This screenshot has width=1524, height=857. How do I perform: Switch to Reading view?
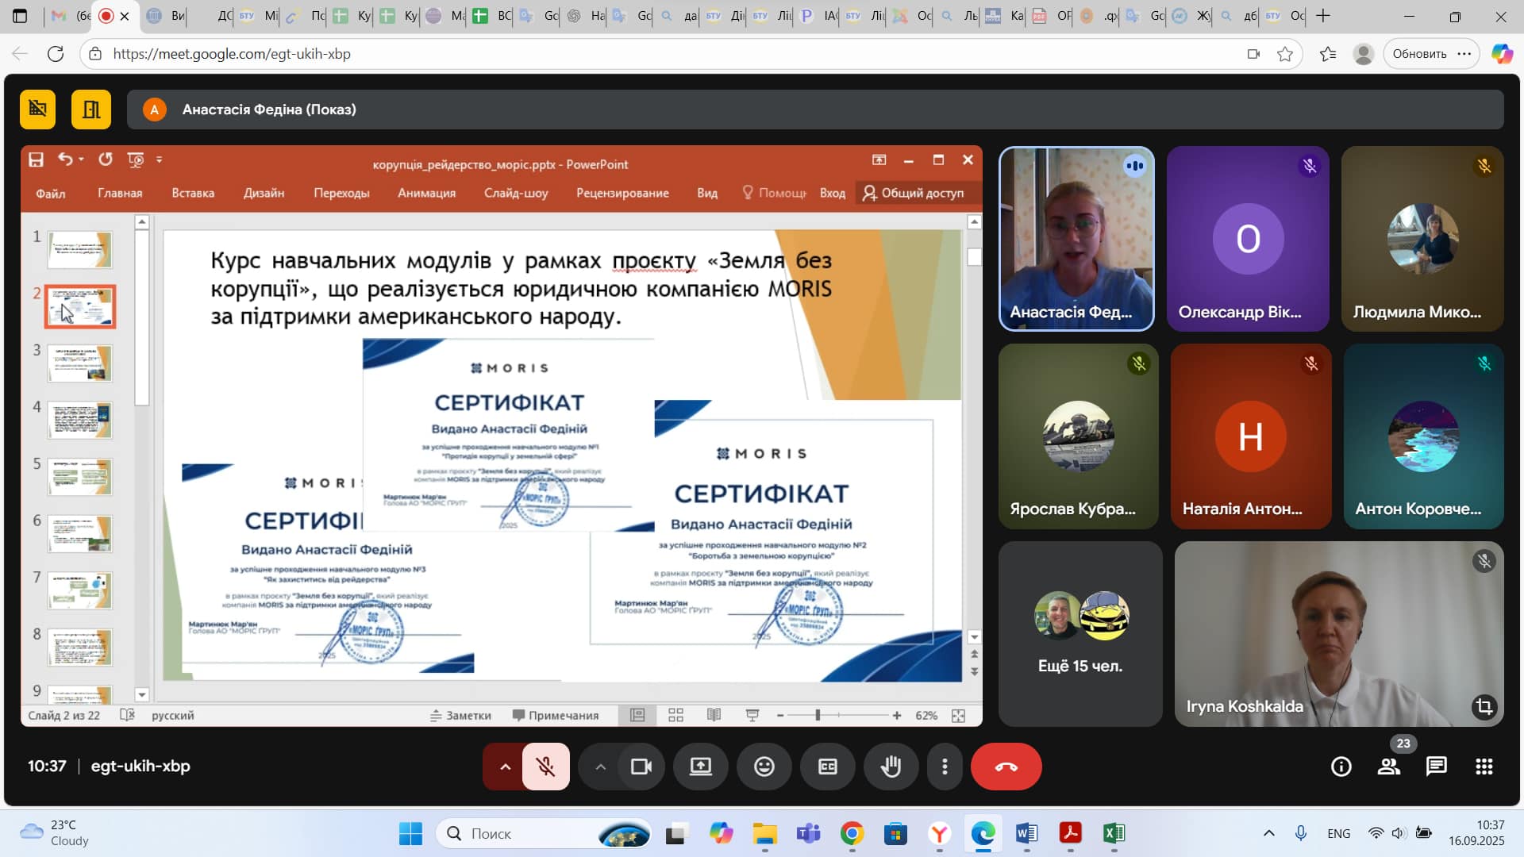pos(714,715)
